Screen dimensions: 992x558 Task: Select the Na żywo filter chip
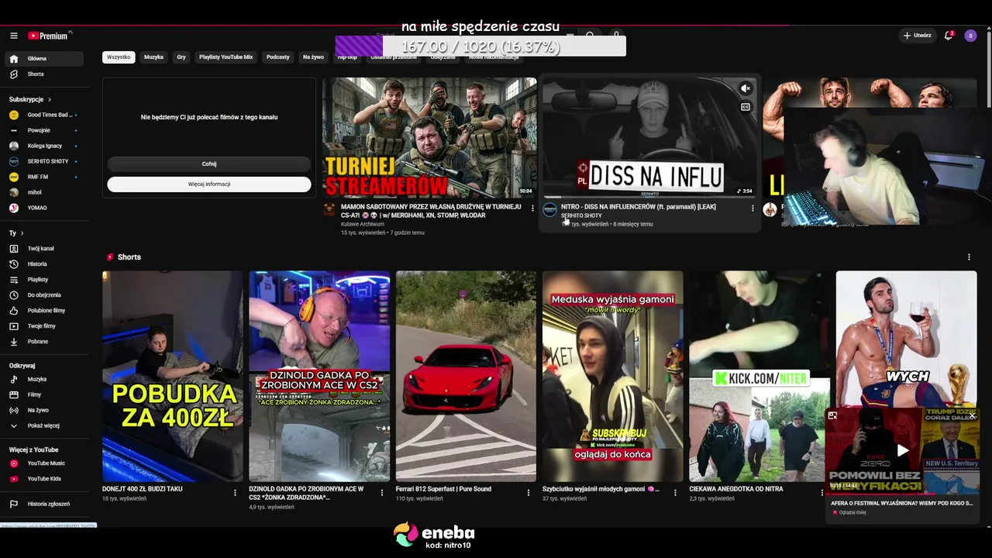[313, 57]
